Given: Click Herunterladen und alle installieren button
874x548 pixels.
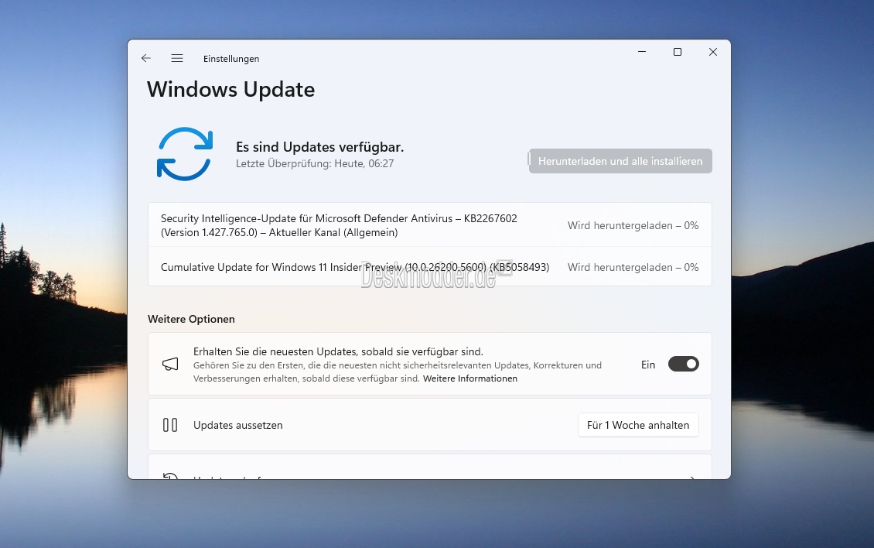Looking at the screenshot, I should click(x=620, y=161).
